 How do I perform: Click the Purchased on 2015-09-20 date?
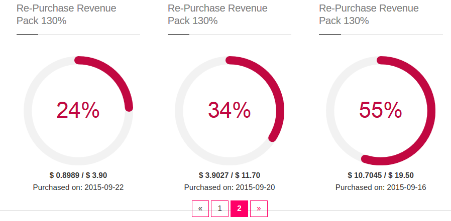click(230, 187)
